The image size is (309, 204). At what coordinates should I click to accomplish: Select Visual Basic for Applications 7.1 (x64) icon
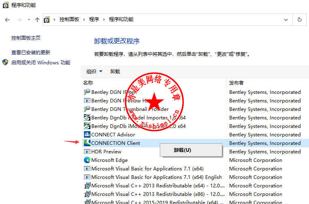point(87,168)
